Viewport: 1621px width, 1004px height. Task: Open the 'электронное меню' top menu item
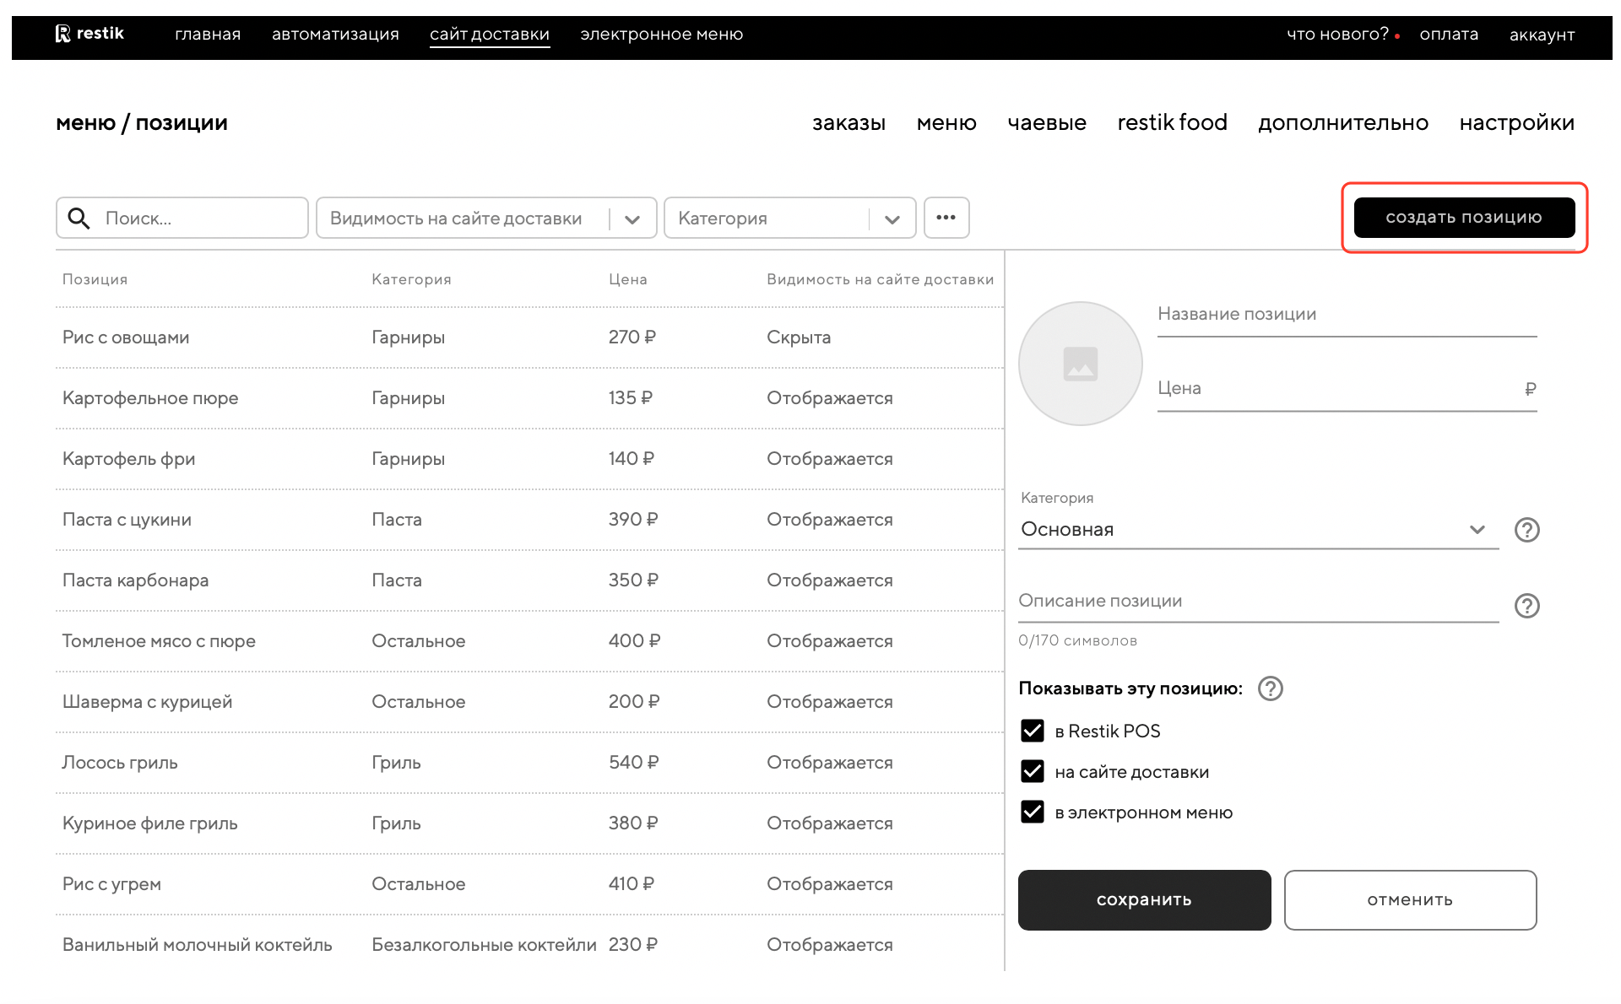coord(661,35)
